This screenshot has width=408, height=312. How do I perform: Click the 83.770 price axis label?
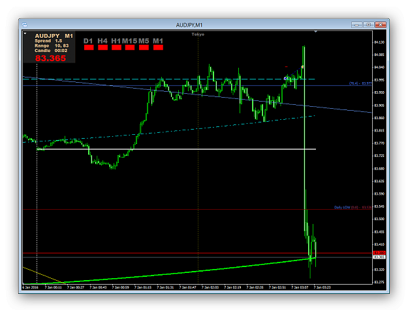379,143
